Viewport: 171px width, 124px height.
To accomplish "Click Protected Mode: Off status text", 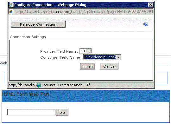I will click(74, 85).
